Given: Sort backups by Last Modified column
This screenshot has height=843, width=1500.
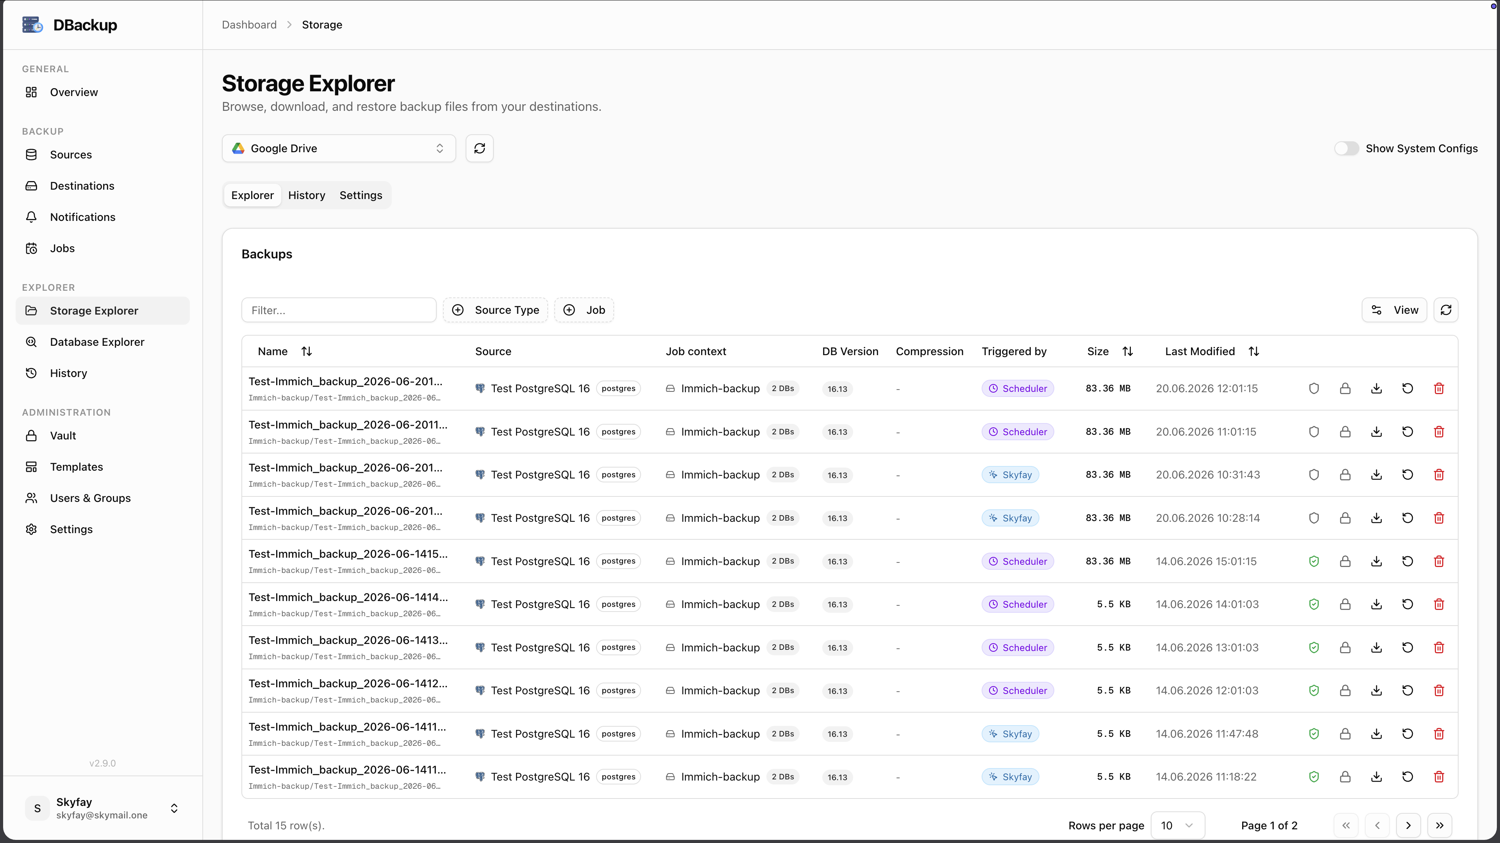Looking at the screenshot, I should [x=1212, y=351].
